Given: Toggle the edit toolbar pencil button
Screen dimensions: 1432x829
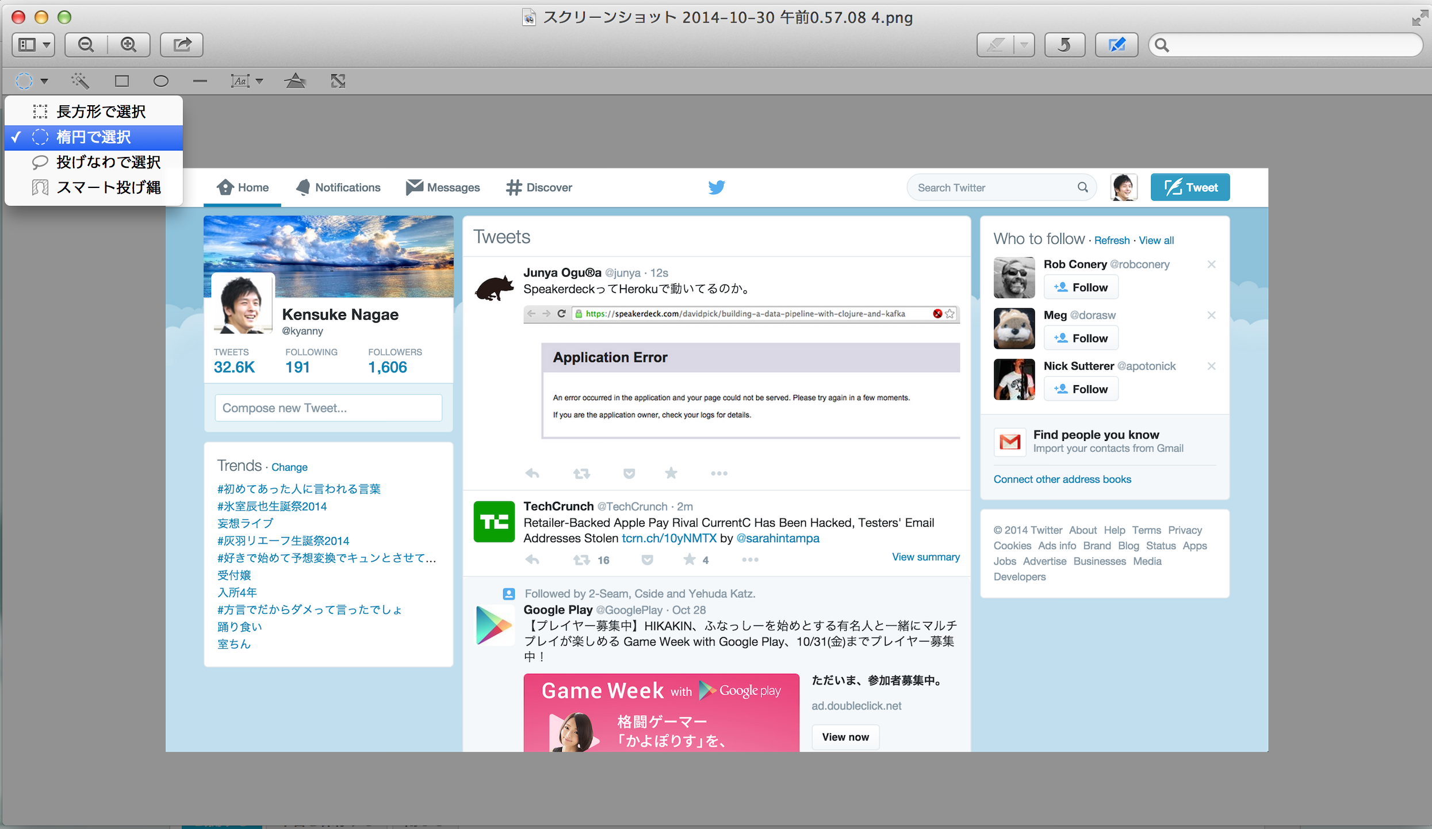Looking at the screenshot, I should click(1116, 45).
